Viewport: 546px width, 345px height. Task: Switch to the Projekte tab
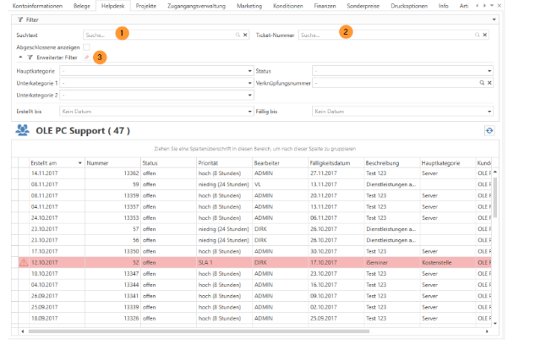point(146,5)
